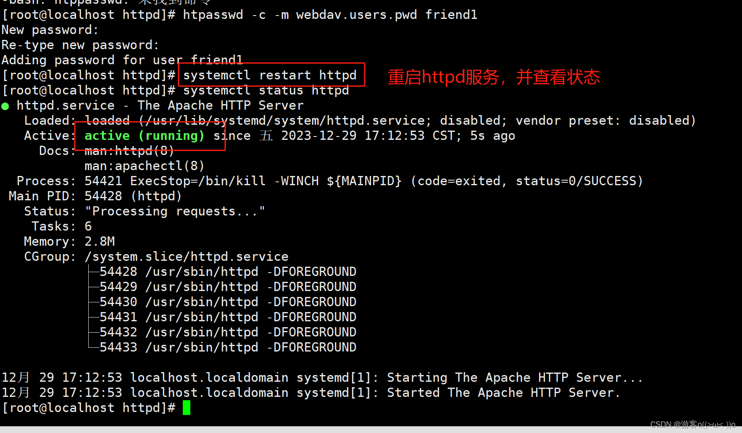This screenshot has width=742, height=433.
Task: Click the green status dot beside httpd.service
Action: [5, 106]
